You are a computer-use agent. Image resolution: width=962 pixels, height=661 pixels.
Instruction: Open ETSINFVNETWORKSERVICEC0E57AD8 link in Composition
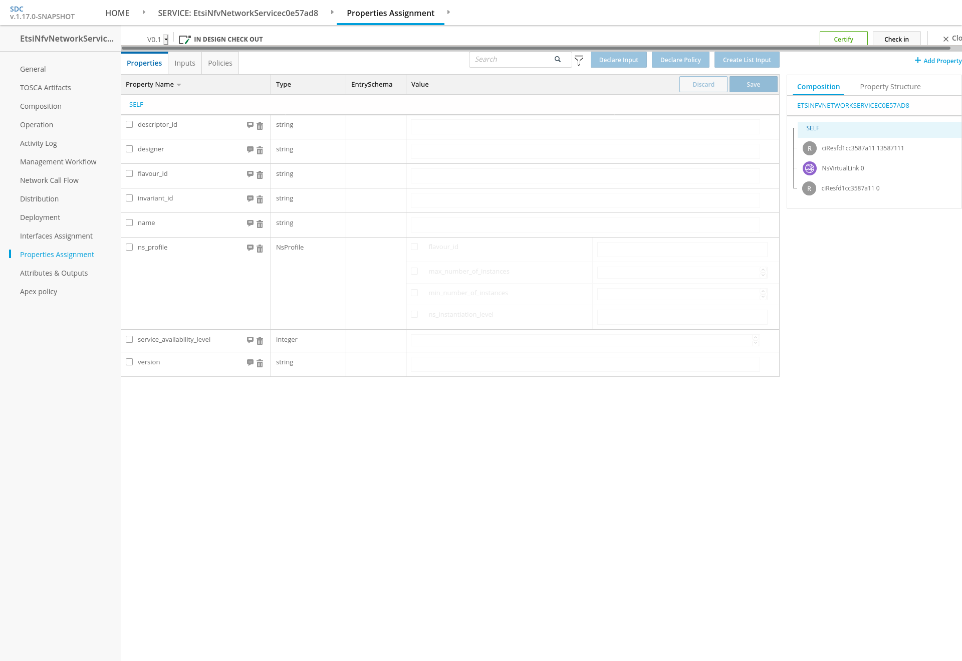(x=853, y=106)
